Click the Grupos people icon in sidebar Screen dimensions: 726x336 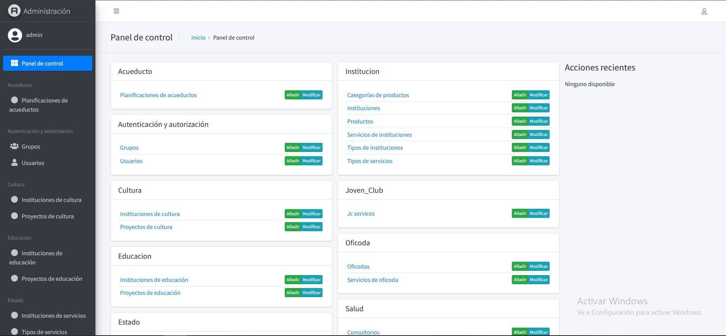coord(15,146)
